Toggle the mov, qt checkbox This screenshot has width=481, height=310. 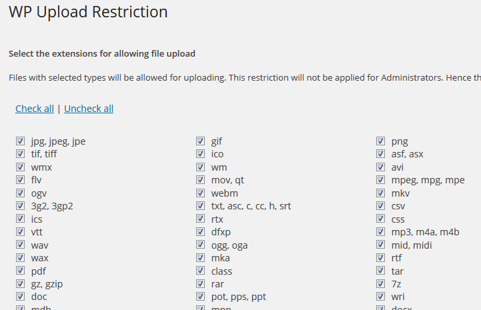200,180
